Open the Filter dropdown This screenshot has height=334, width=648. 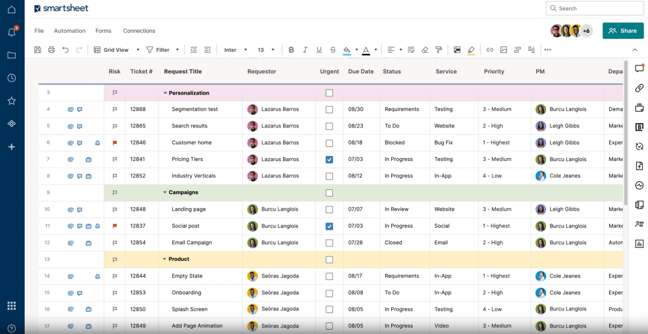[x=162, y=50]
